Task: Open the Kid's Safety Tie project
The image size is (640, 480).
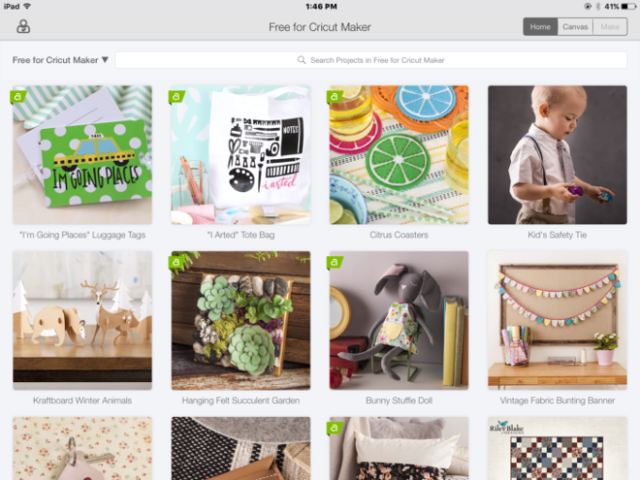Action: (557, 154)
